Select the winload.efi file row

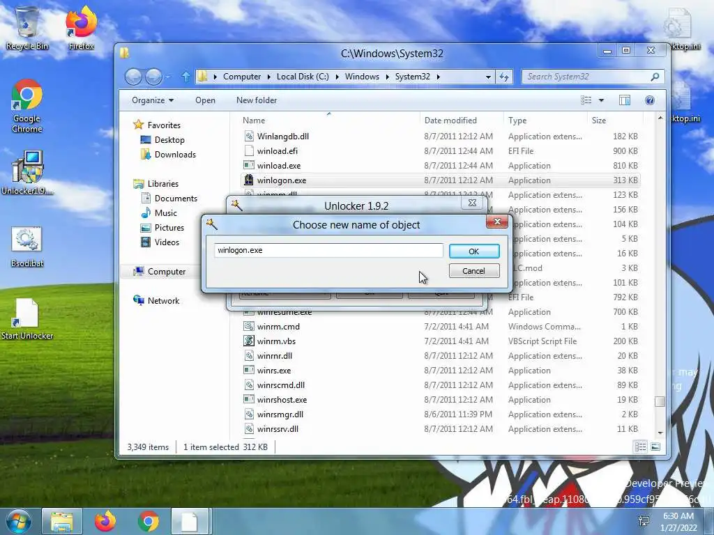click(x=441, y=151)
